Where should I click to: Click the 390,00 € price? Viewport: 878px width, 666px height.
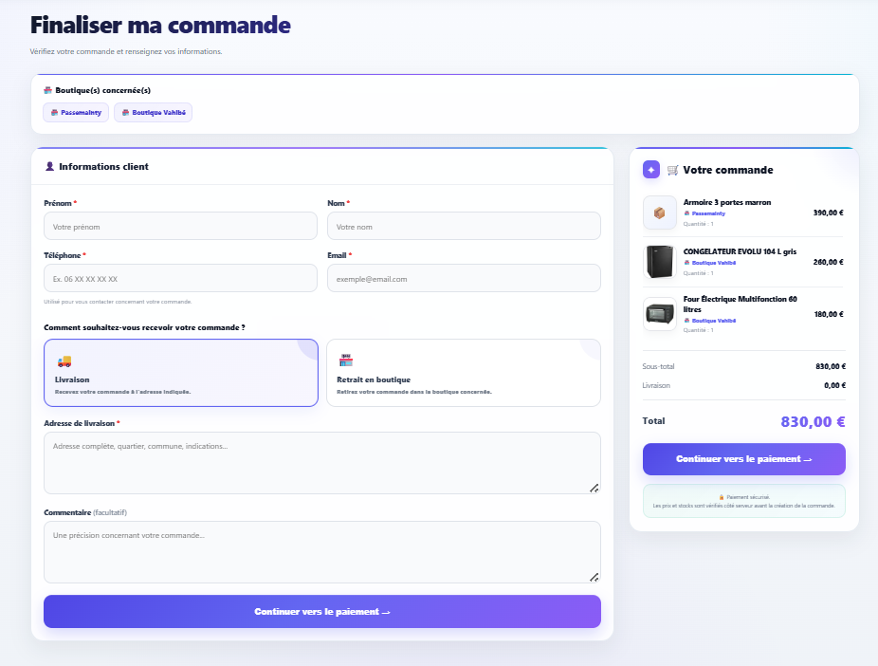pyautogui.click(x=828, y=213)
